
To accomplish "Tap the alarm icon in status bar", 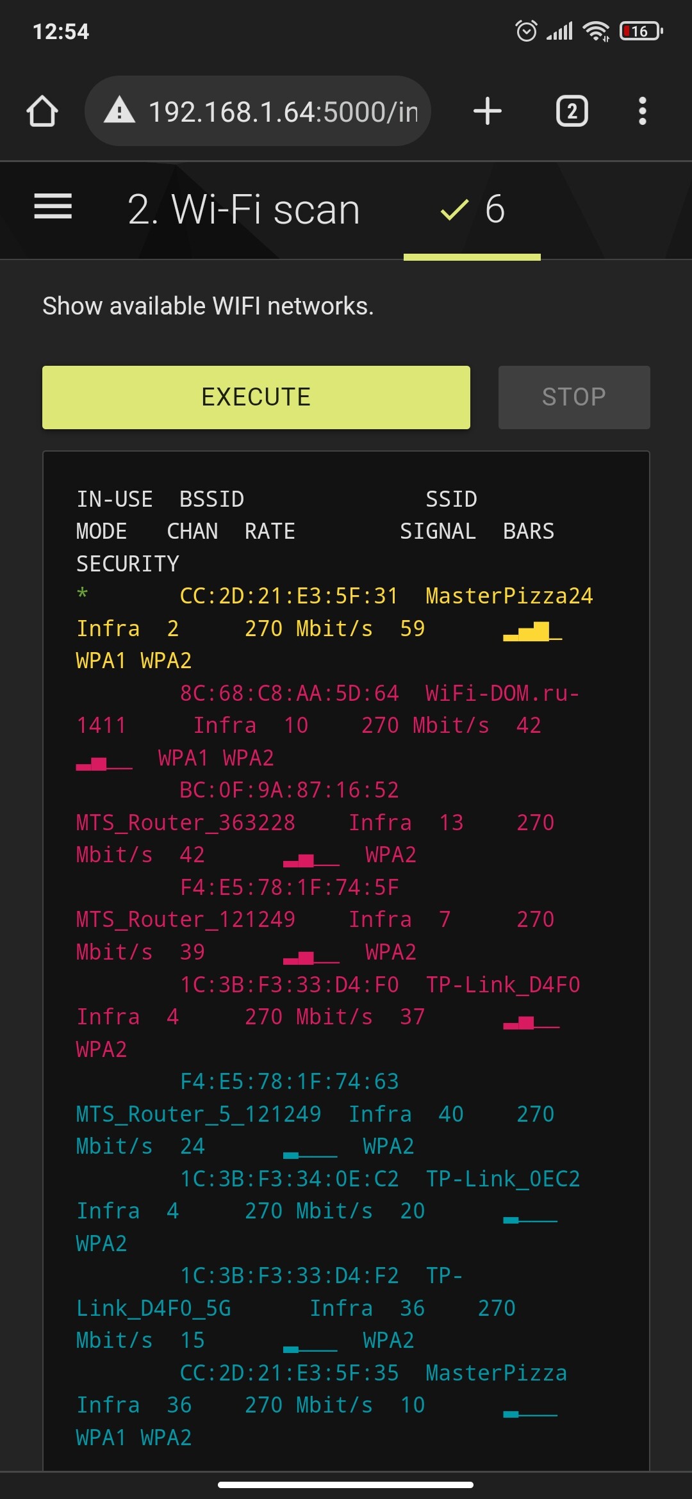I will point(526,31).
